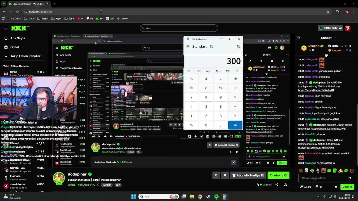Click the Calculator square root key
Image resolution: width=358 pixels, height=201 pixels.
(220, 88)
